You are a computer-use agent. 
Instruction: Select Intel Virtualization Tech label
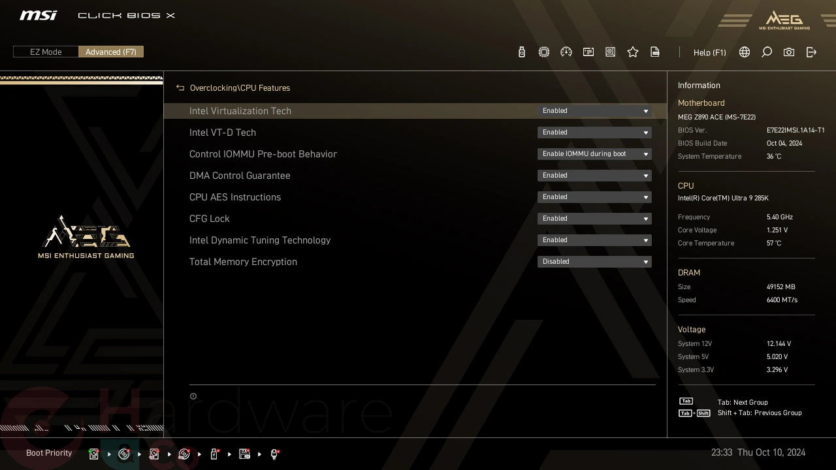pyautogui.click(x=240, y=111)
